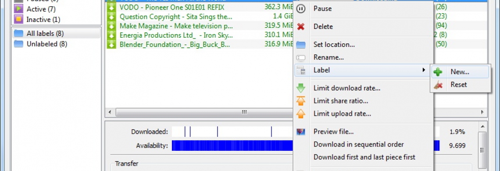Click download icon beside Question Copyright torrent

point(111,16)
